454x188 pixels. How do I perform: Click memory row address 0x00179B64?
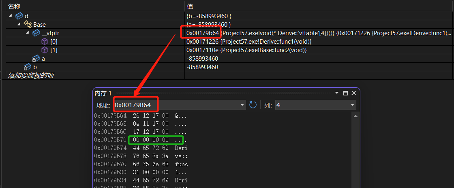(110, 116)
